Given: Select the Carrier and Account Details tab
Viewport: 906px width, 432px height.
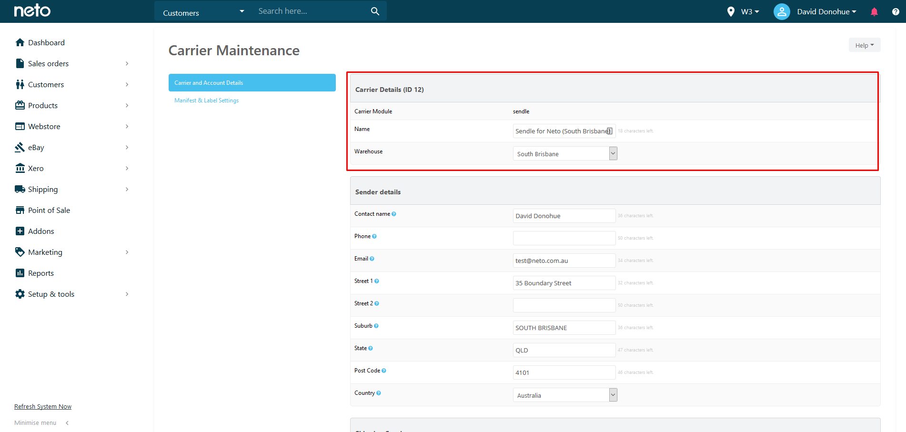Looking at the screenshot, I should 252,82.
